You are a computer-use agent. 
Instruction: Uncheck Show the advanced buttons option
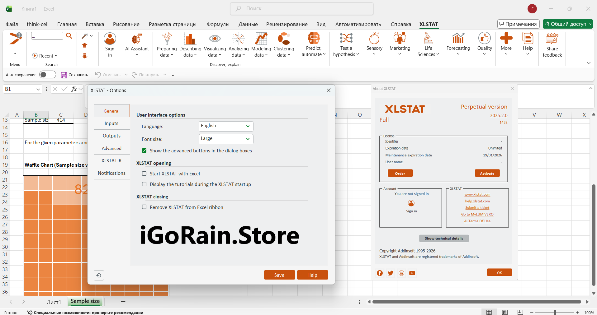(x=144, y=151)
